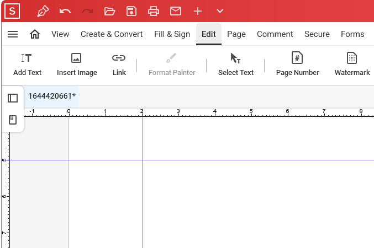Switch to the View tab
Screen dimensions: 374x248
[60, 34]
